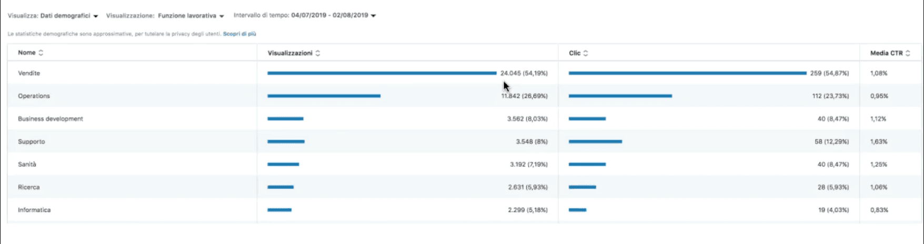Click Operations views value 11.842 (26,69%)
The width and height of the screenshot is (924, 244).
point(525,96)
